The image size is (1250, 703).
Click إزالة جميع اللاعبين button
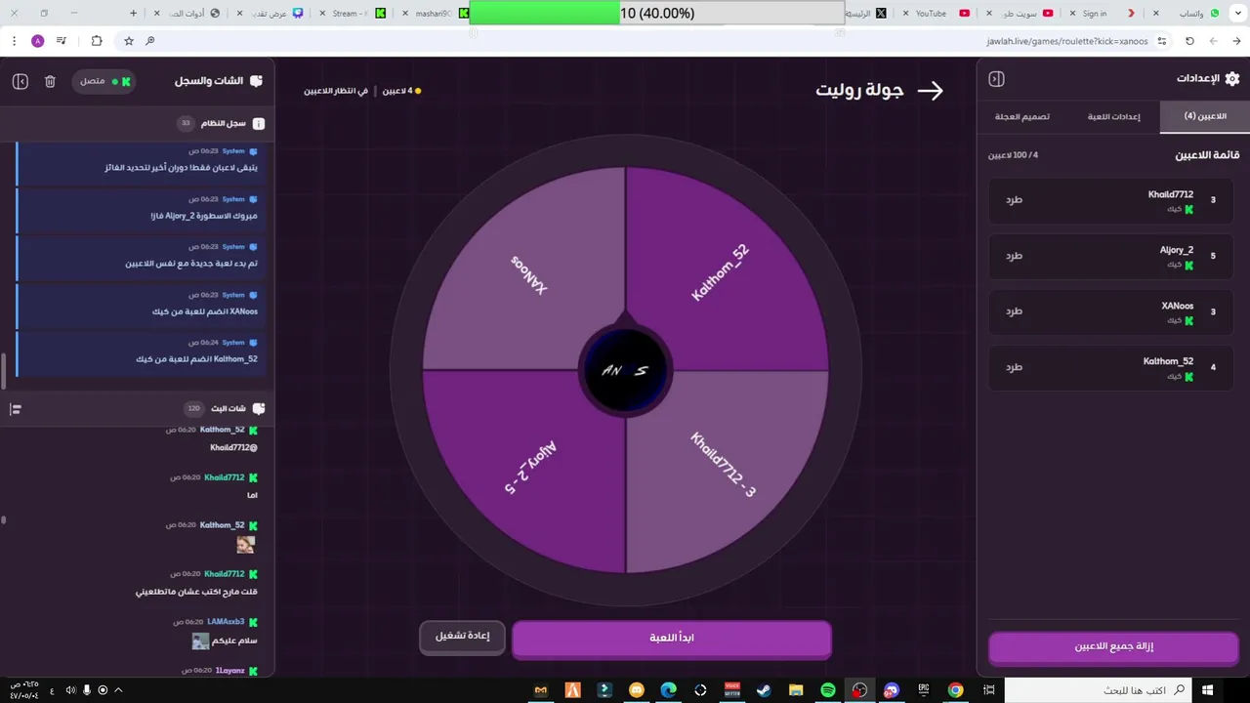coord(1114,646)
